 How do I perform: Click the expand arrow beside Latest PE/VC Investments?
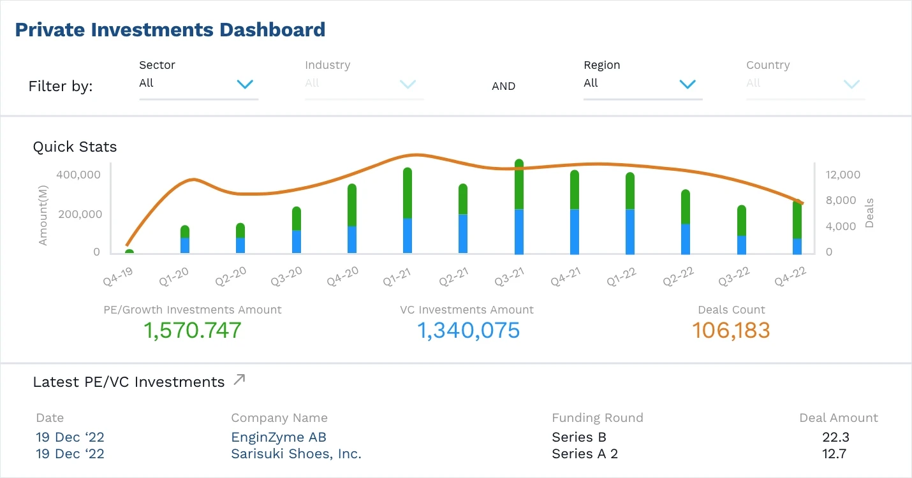coord(239,379)
